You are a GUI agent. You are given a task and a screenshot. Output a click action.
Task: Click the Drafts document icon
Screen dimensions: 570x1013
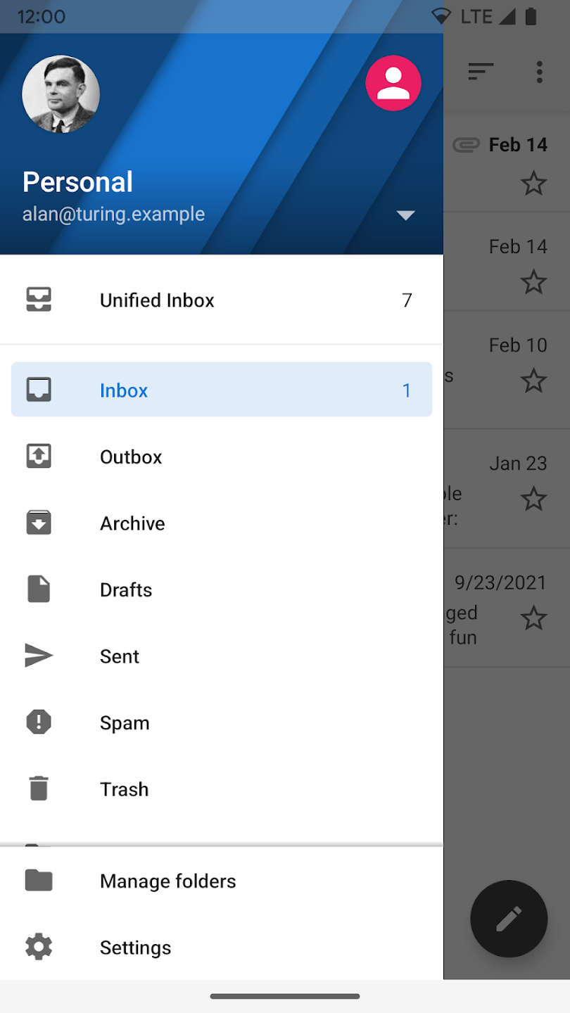coord(39,590)
